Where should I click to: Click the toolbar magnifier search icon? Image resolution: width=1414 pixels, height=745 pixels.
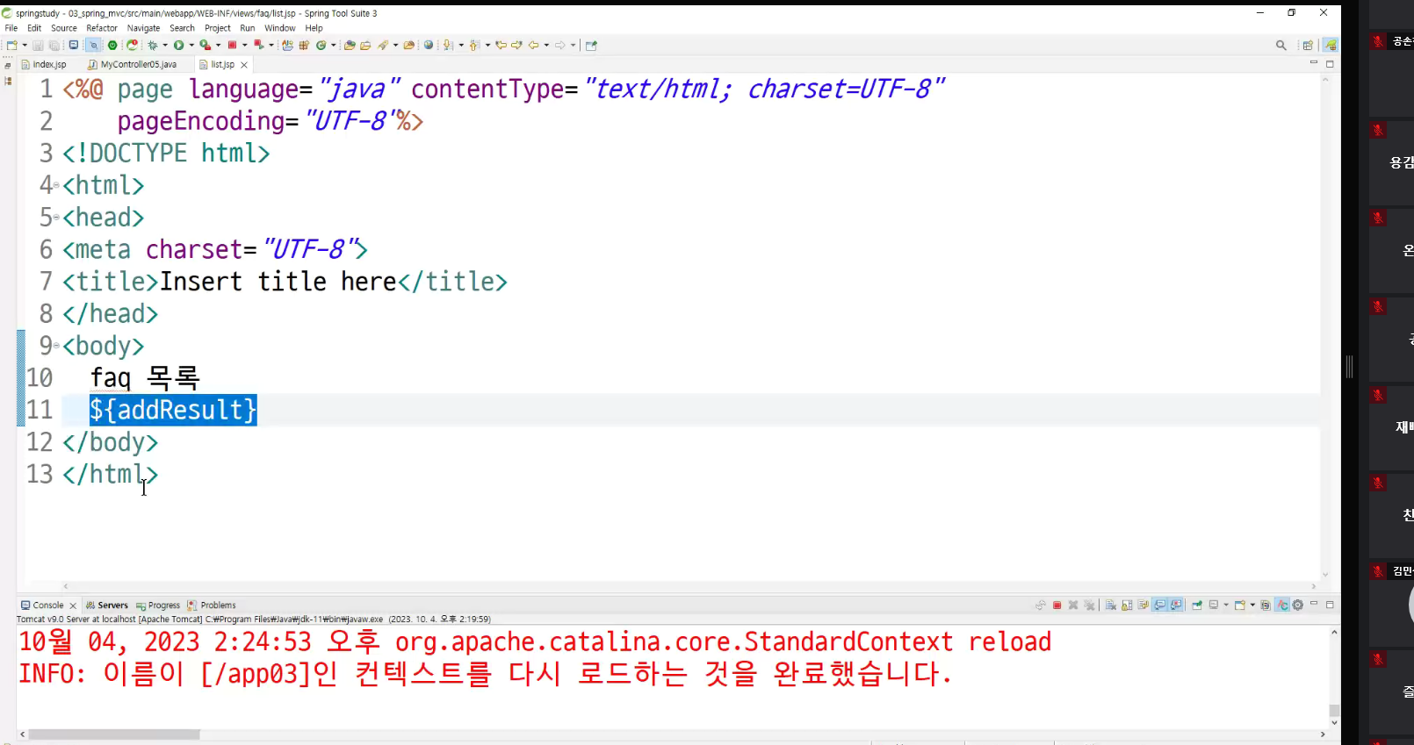pyautogui.click(x=1281, y=45)
